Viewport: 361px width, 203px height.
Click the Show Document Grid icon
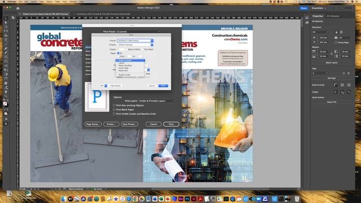(x=349, y=85)
